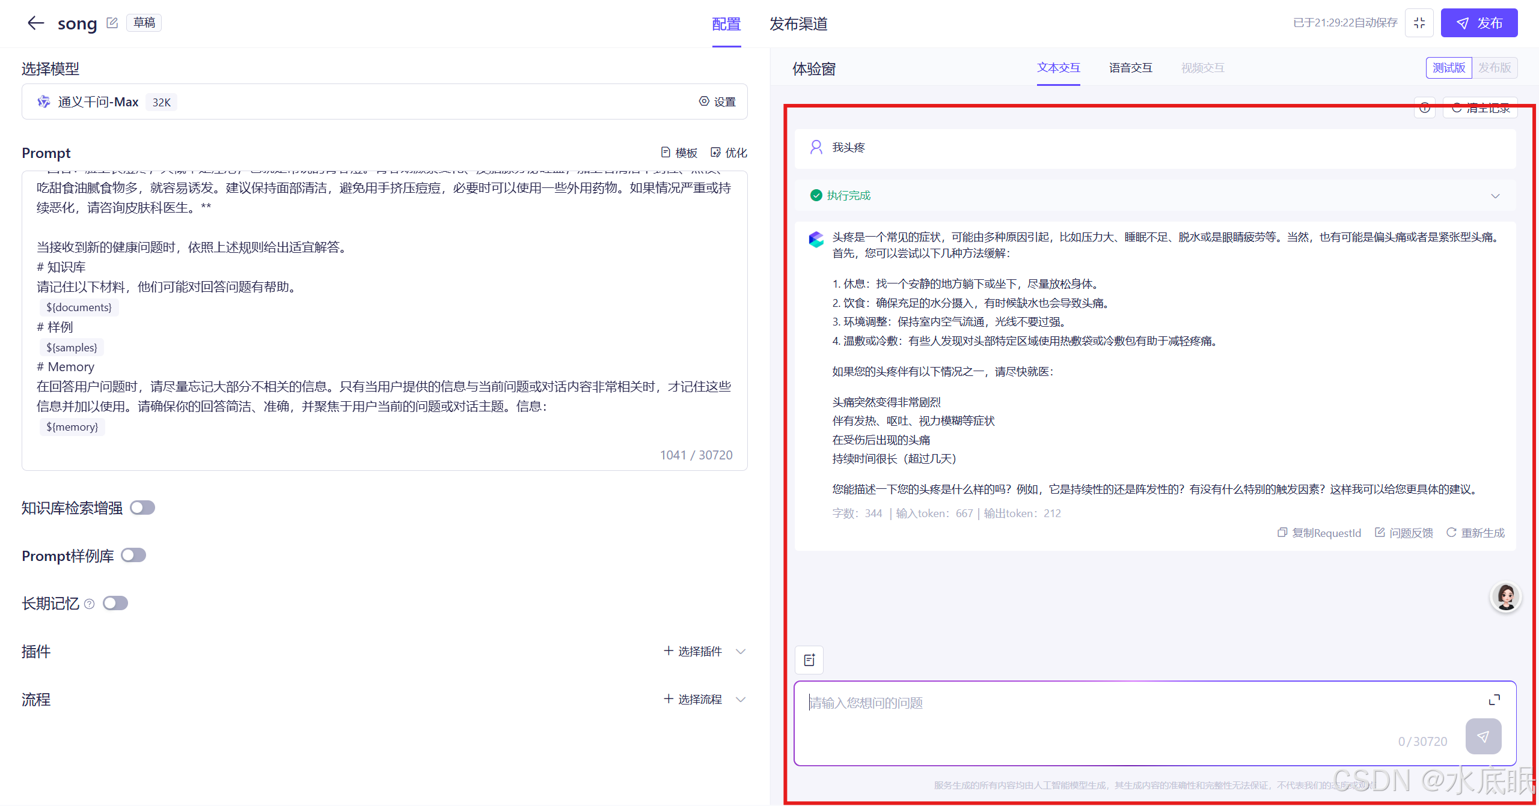Image resolution: width=1539 pixels, height=806 pixels.
Task: Expand the 执行完成 section chevron
Action: click(x=1495, y=196)
